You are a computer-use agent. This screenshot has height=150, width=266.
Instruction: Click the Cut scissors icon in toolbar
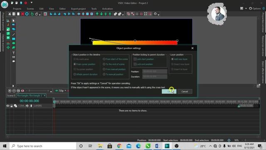(x=10, y=14)
